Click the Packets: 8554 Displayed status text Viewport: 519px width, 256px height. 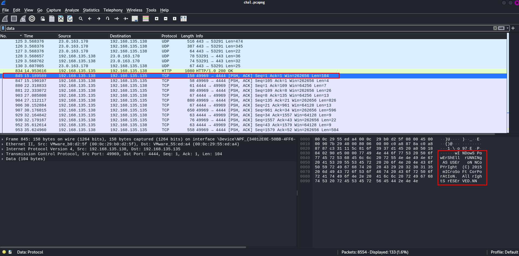pyautogui.click(x=375, y=252)
